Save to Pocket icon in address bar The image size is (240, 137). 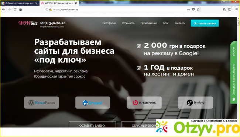[x=193, y=9]
